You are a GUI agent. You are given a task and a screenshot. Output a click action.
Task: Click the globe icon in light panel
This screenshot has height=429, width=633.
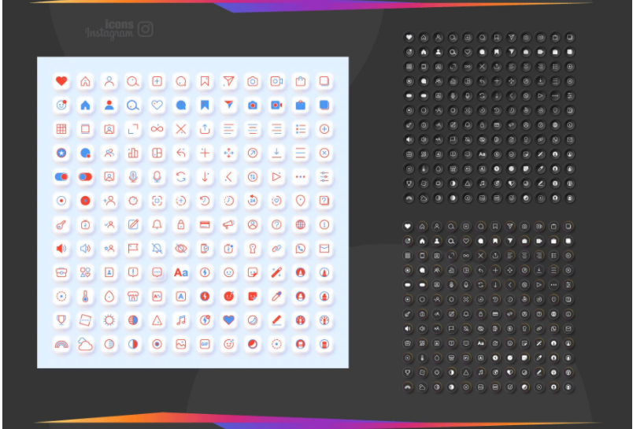[300, 225]
